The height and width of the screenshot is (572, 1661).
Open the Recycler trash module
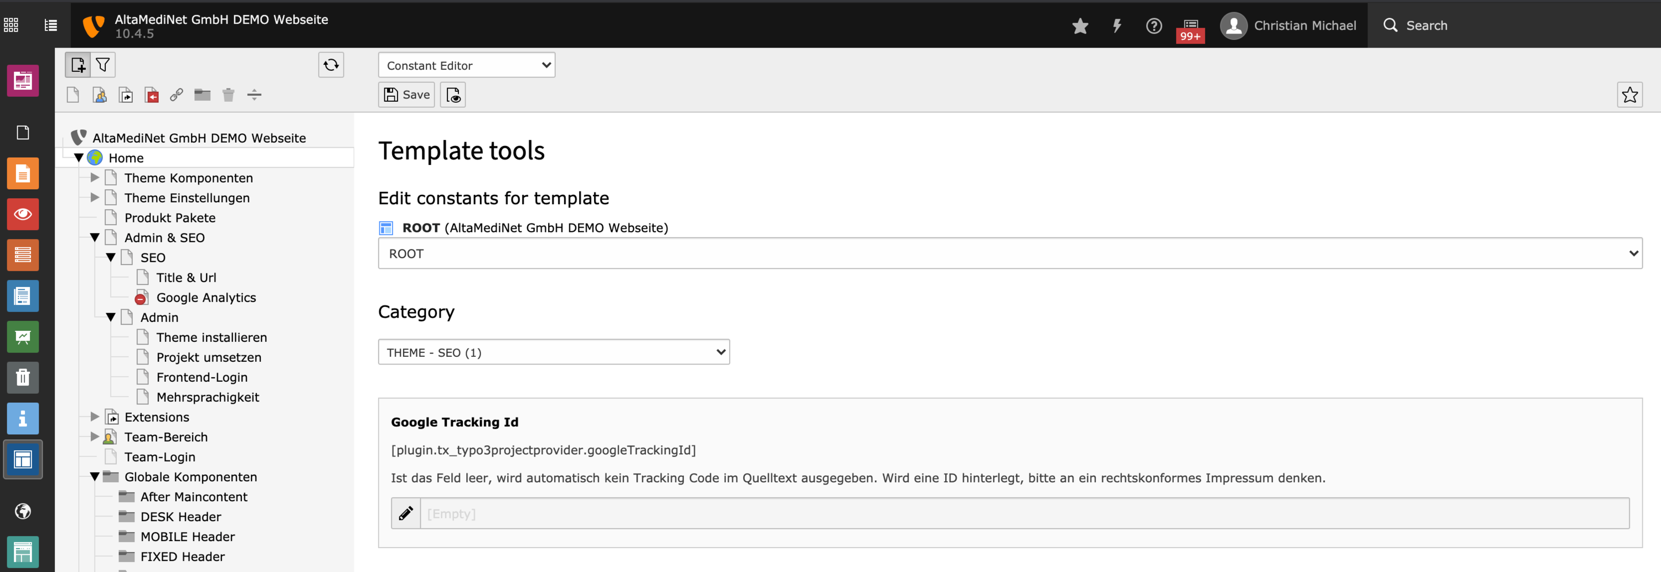(x=23, y=377)
